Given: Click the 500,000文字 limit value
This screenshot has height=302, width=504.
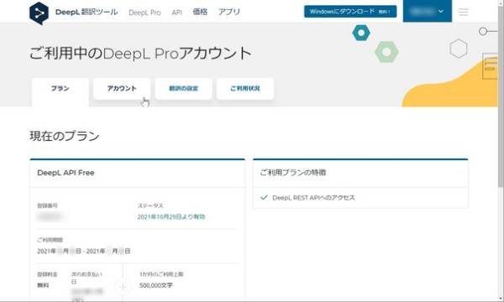Looking at the screenshot, I should [156, 285].
